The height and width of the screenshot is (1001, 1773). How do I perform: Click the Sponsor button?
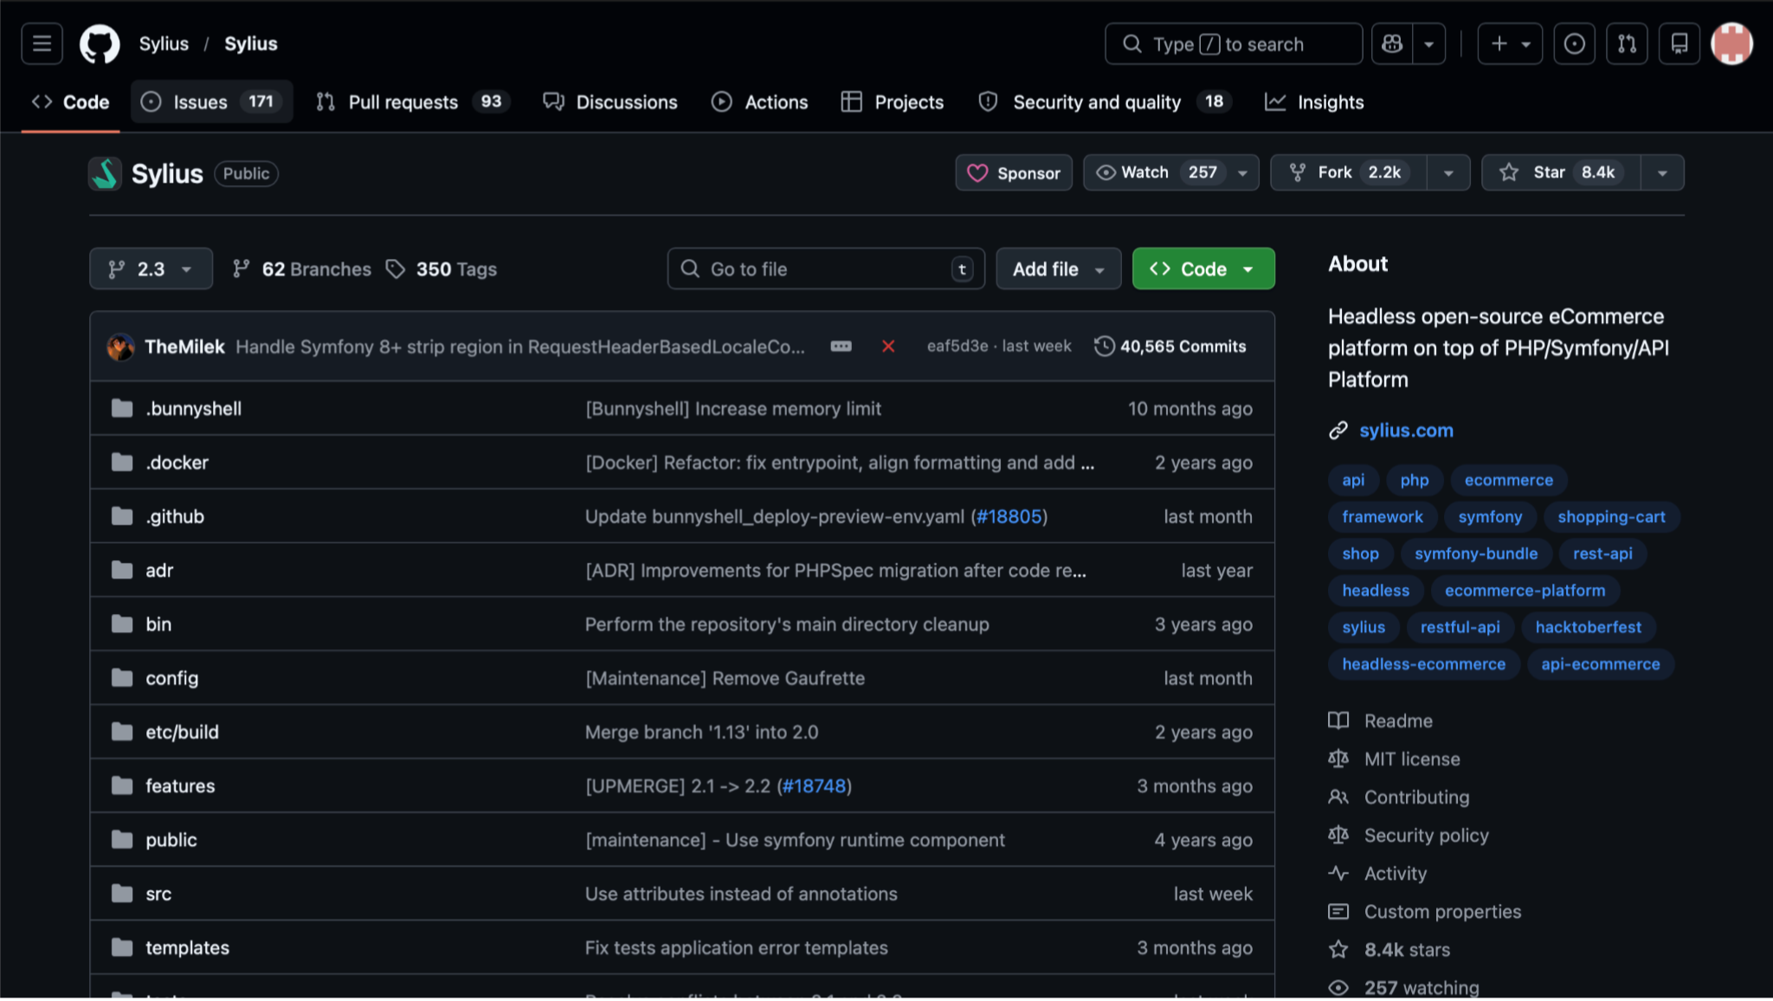pos(1013,172)
